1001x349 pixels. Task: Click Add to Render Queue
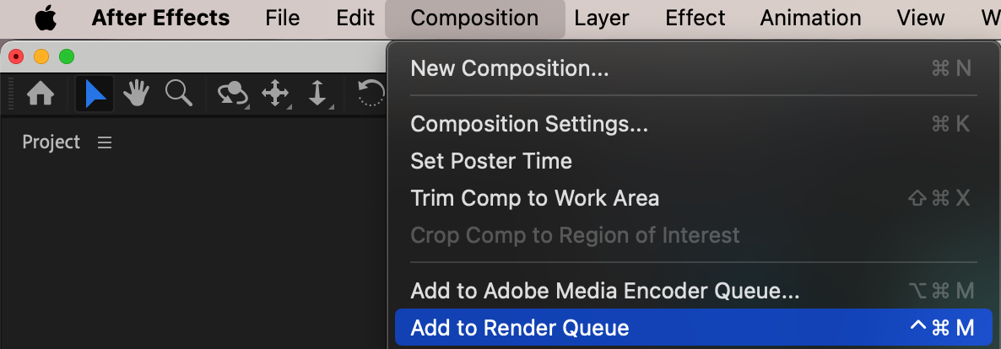click(x=519, y=328)
